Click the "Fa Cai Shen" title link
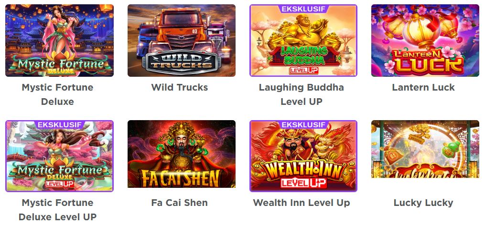485x225 pixels. [179, 203]
